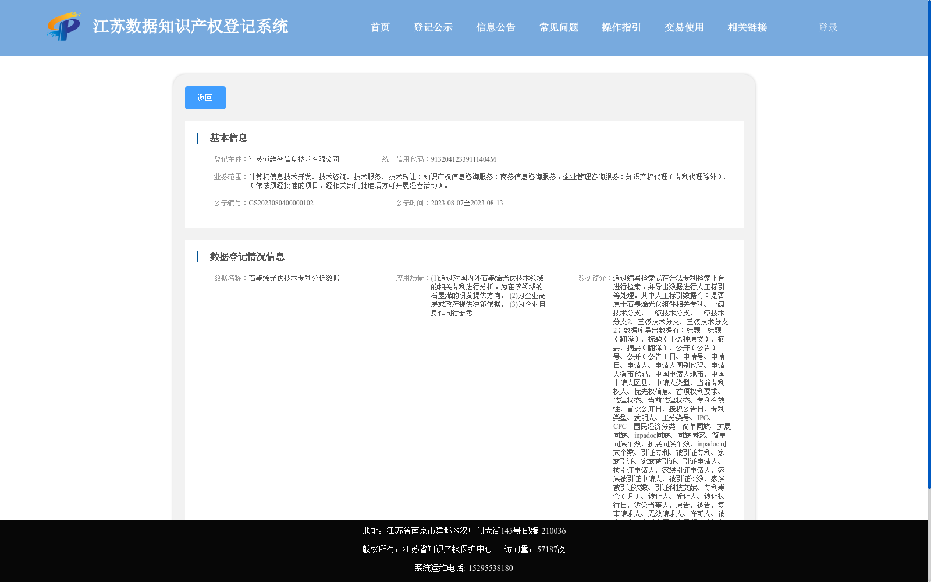This screenshot has width=931, height=582.
Task: Click the 公示编号 label
Action: (229, 203)
